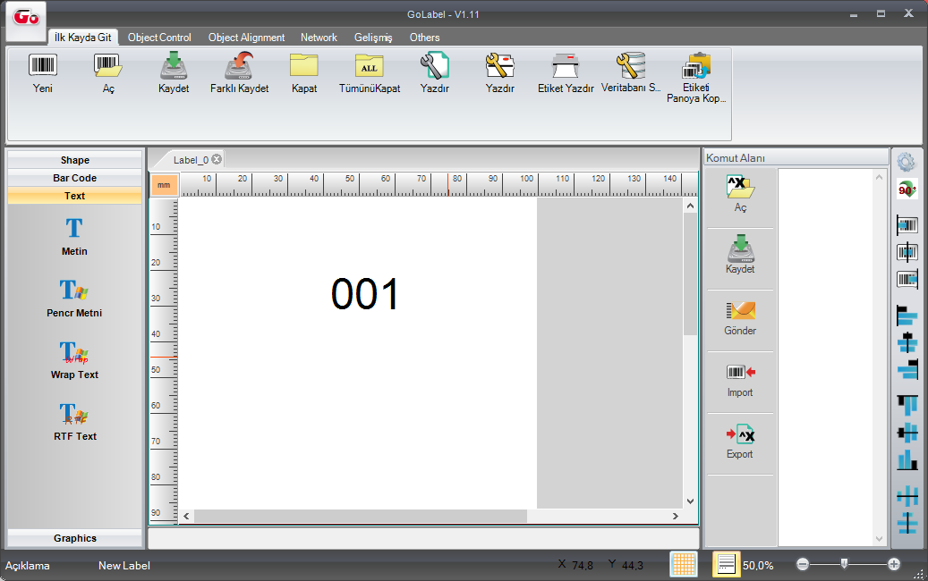Image resolution: width=928 pixels, height=581 pixels.
Task: Switch to the Object Alignment tab
Action: click(x=246, y=38)
